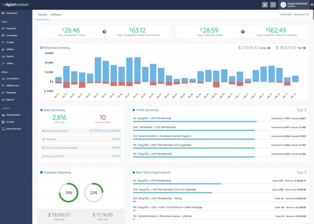Show info for the Gross revenue total
Viewport: 314px width, 224px height.
coord(269,48)
